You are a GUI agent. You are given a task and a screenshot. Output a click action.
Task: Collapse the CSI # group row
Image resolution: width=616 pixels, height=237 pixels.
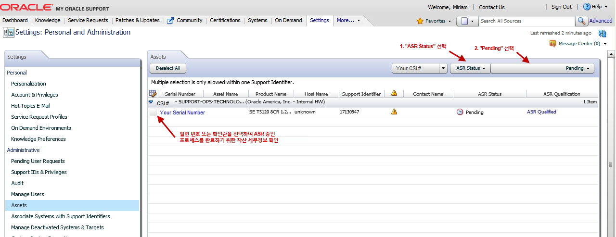coord(151,102)
